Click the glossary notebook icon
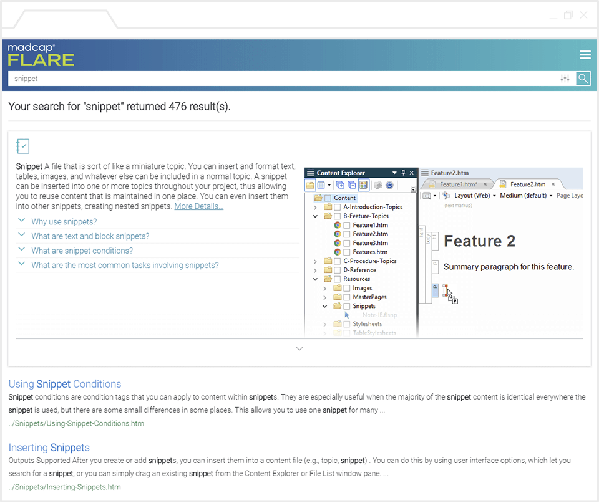 (x=22, y=146)
